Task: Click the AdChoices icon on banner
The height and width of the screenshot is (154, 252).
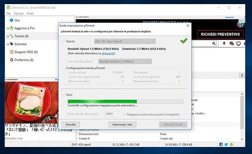Action: 240,21
